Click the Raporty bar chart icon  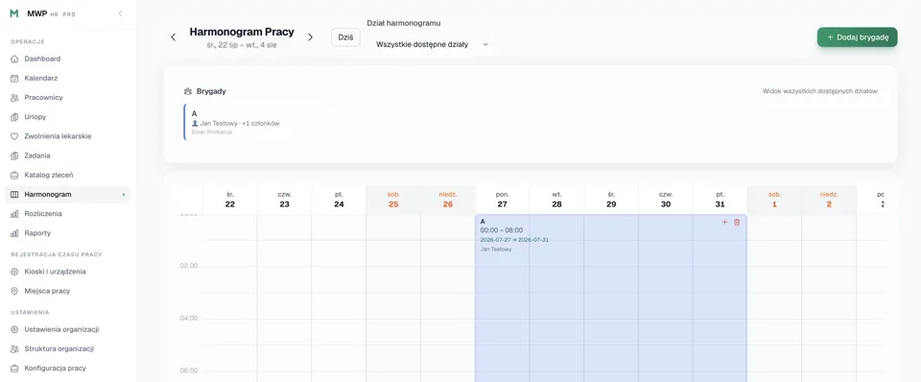click(14, 233)
